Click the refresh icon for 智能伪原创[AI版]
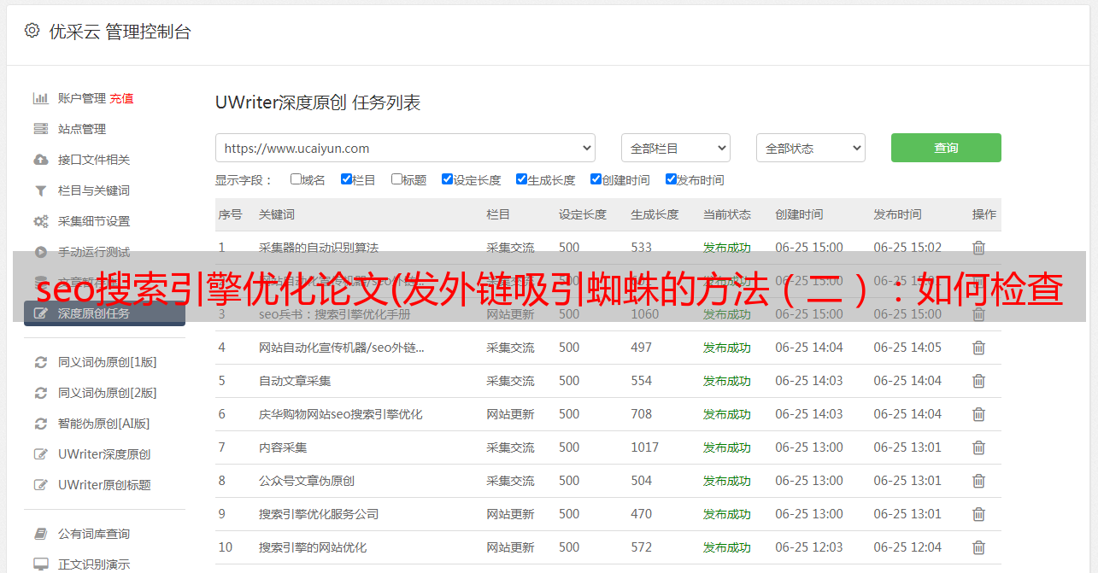The height and width of the screenshot is (573, 1098). point(40,424)
